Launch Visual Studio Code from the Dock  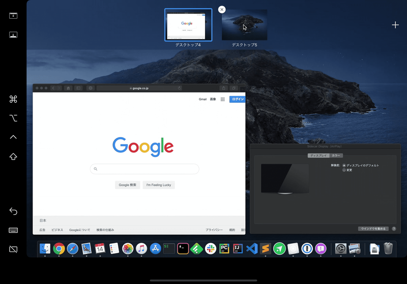point(252,249)
